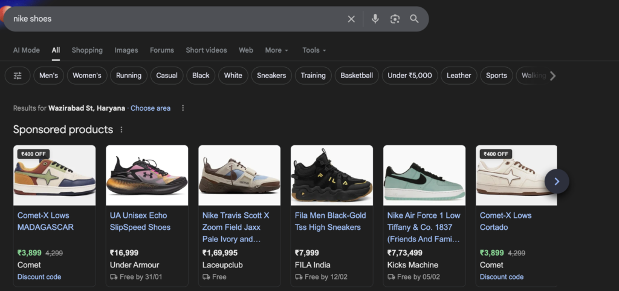Screen dimensions: 619x291
Task: Click the Nike Air Force 1 thumbnail
Action: (x=424, y=175)
